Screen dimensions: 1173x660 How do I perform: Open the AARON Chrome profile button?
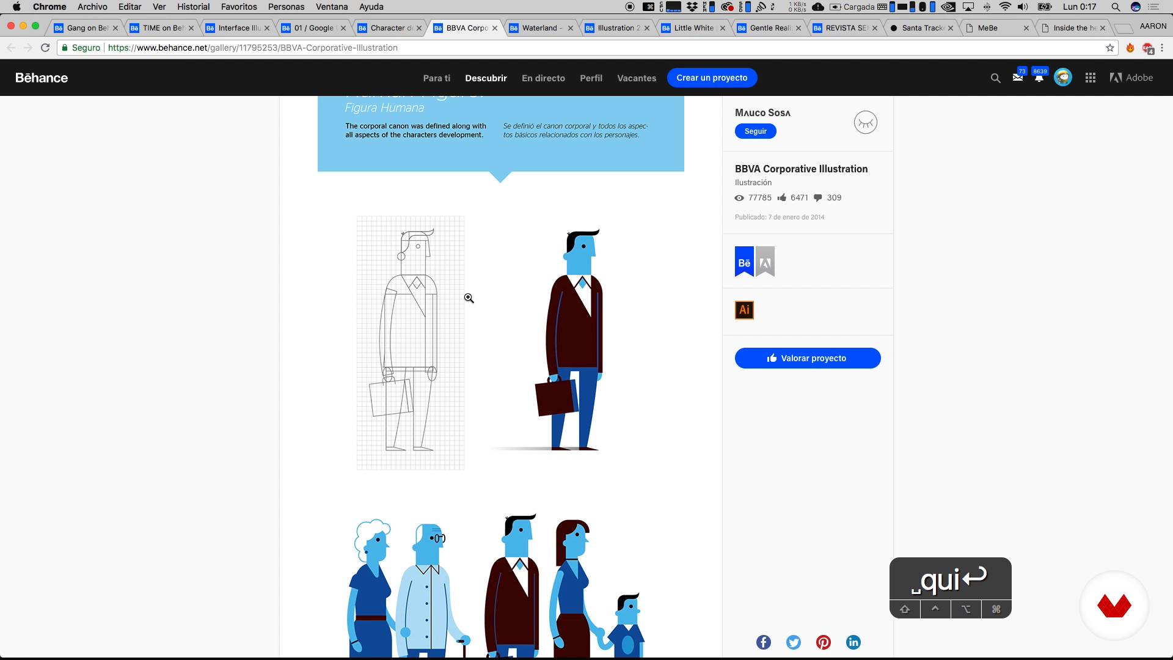click(1153, 26)
